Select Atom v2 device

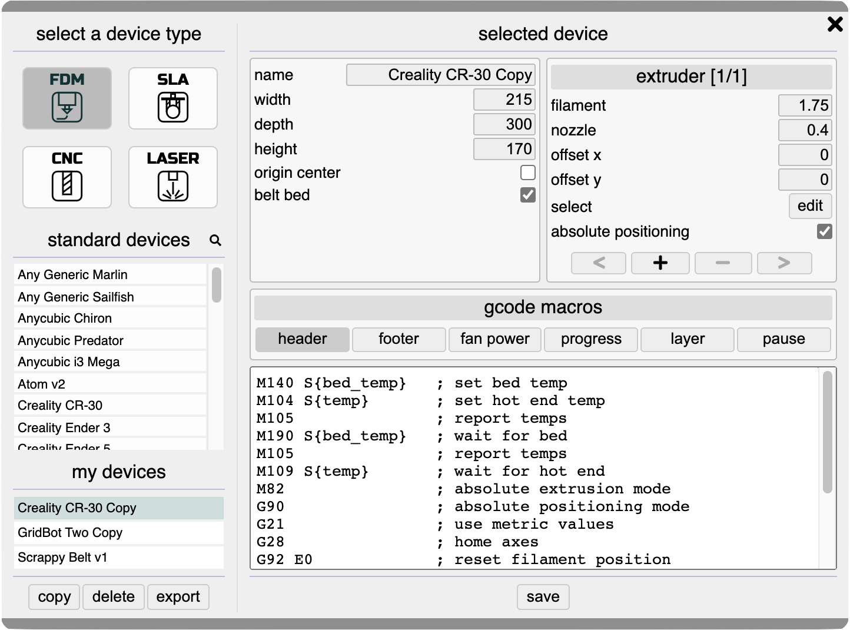pyautogui.click(x=110, y=384)
